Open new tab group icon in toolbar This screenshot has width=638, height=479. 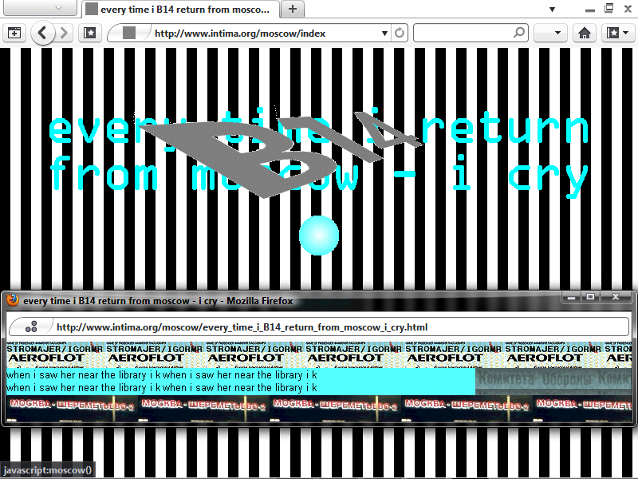pos(14,33)
